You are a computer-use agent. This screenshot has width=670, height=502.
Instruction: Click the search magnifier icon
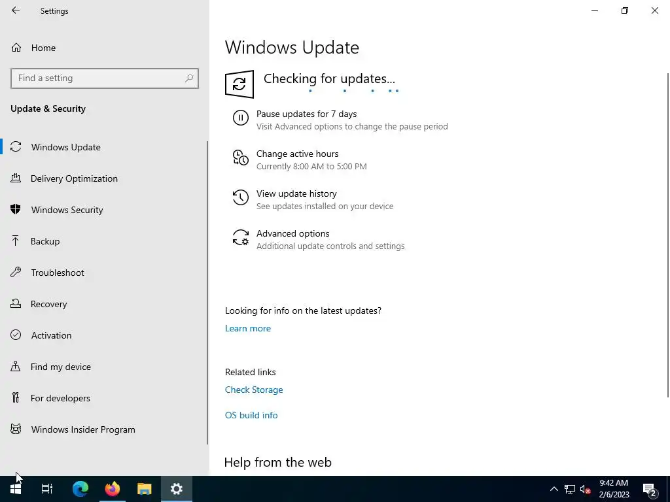pyautogui.click(x=189, y=78)
